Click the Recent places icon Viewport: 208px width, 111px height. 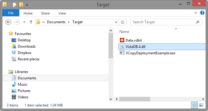[14, 59]
